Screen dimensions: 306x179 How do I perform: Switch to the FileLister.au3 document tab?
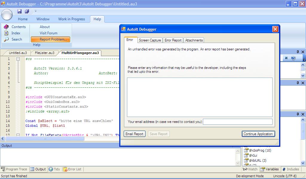point(45,53)
